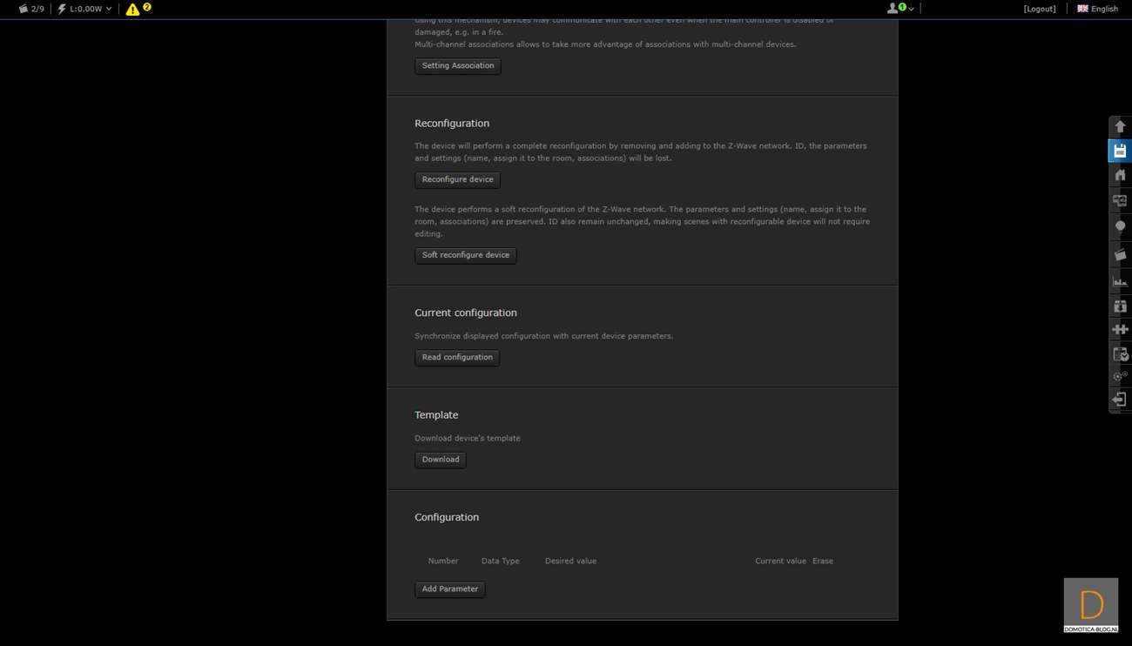Click the exit door icon in sidebar
The width and height of the screenshot is (1132, 646).
pos(1120,400)
